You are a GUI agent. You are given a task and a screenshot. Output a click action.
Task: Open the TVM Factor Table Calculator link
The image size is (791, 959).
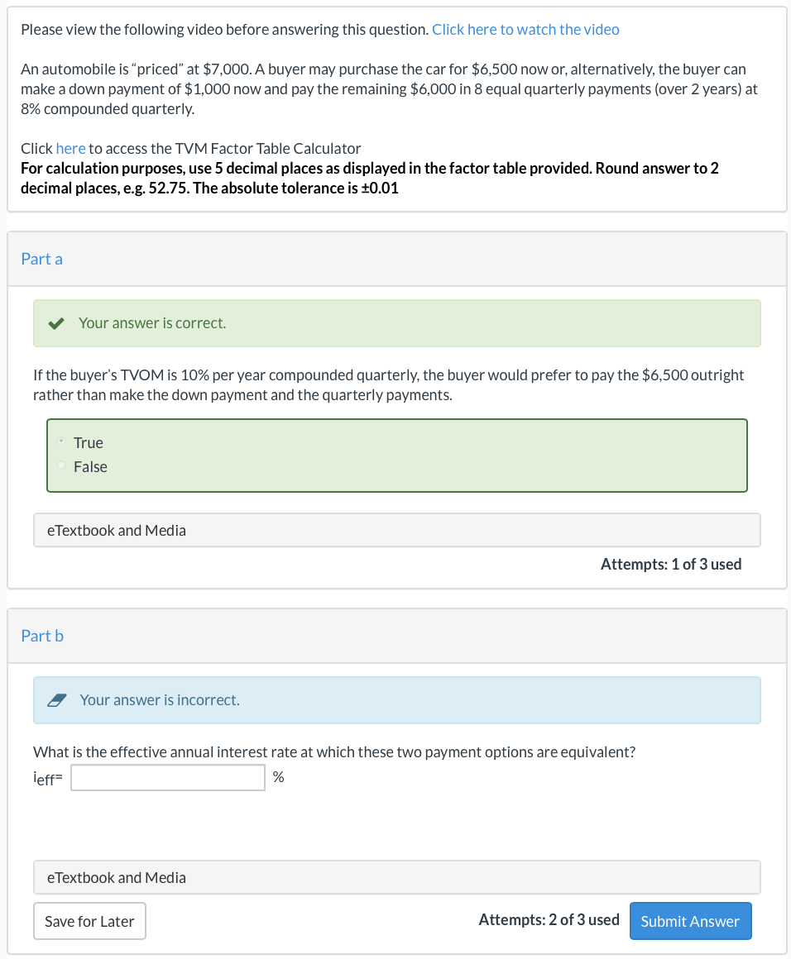tap(70, 148)
